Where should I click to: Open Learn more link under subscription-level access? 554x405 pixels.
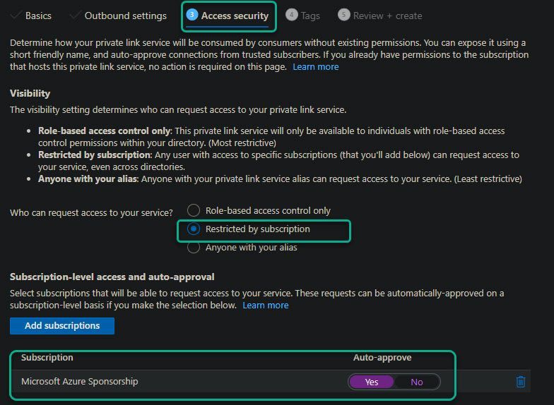tap(266, 305)
